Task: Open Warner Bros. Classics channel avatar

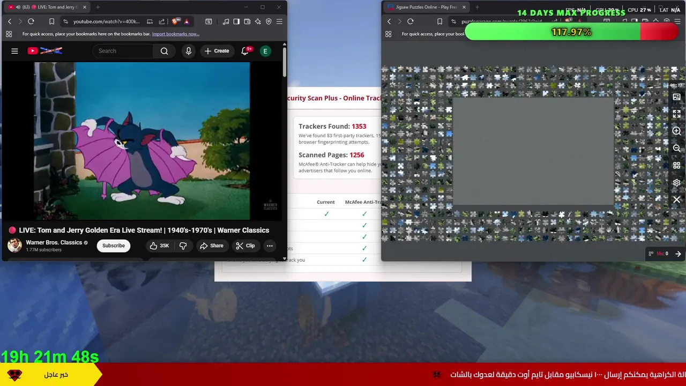Action: 14,246
